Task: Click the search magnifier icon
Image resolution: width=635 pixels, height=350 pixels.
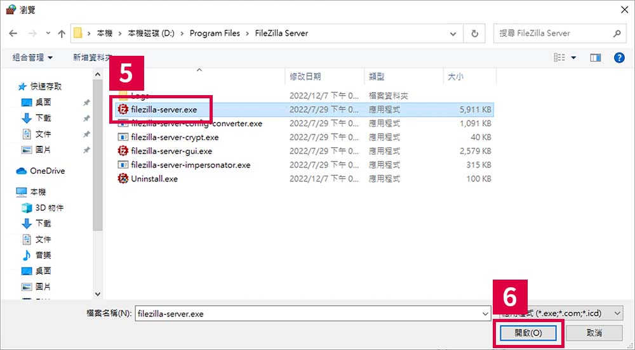Action: [x=617, y=34]
